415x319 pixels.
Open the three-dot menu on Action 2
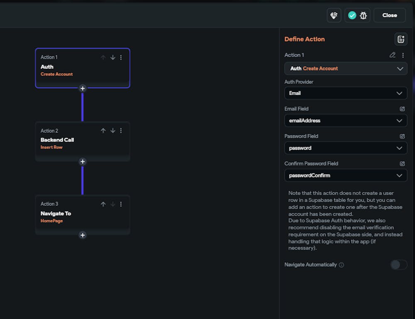coord(121,131)
